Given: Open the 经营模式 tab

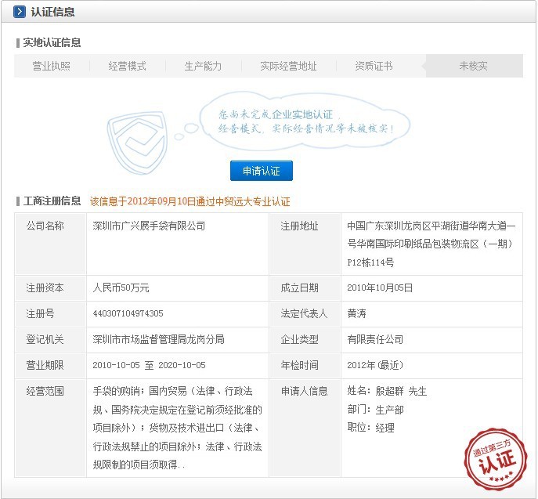Looking at the screenshot, I should click(x=127, y=67).
